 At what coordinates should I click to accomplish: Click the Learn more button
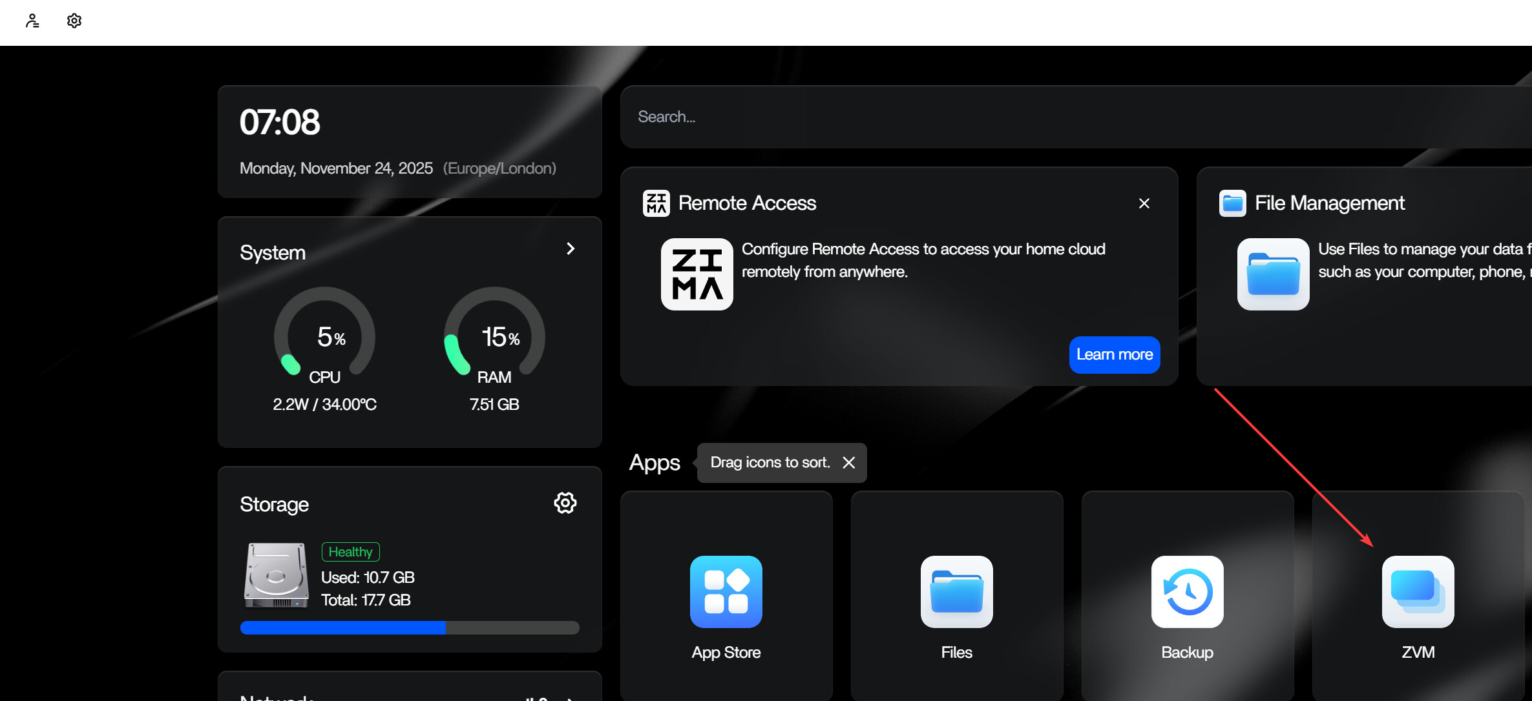[1114, 354]
